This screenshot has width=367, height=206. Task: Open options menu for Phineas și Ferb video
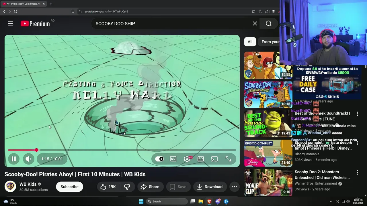click(357, 143)
